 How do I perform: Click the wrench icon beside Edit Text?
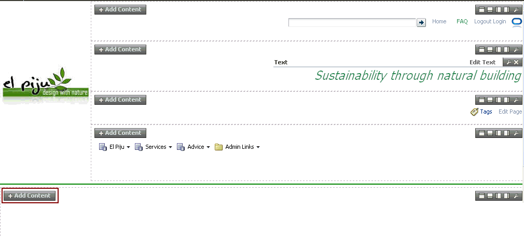coord(508,62)
